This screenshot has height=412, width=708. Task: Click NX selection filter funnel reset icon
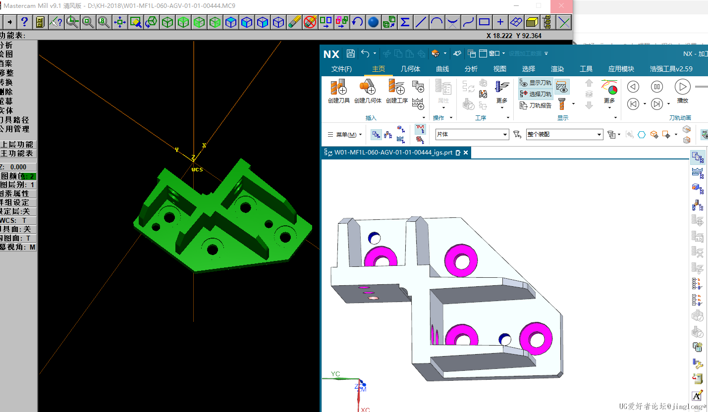(517, 134)
